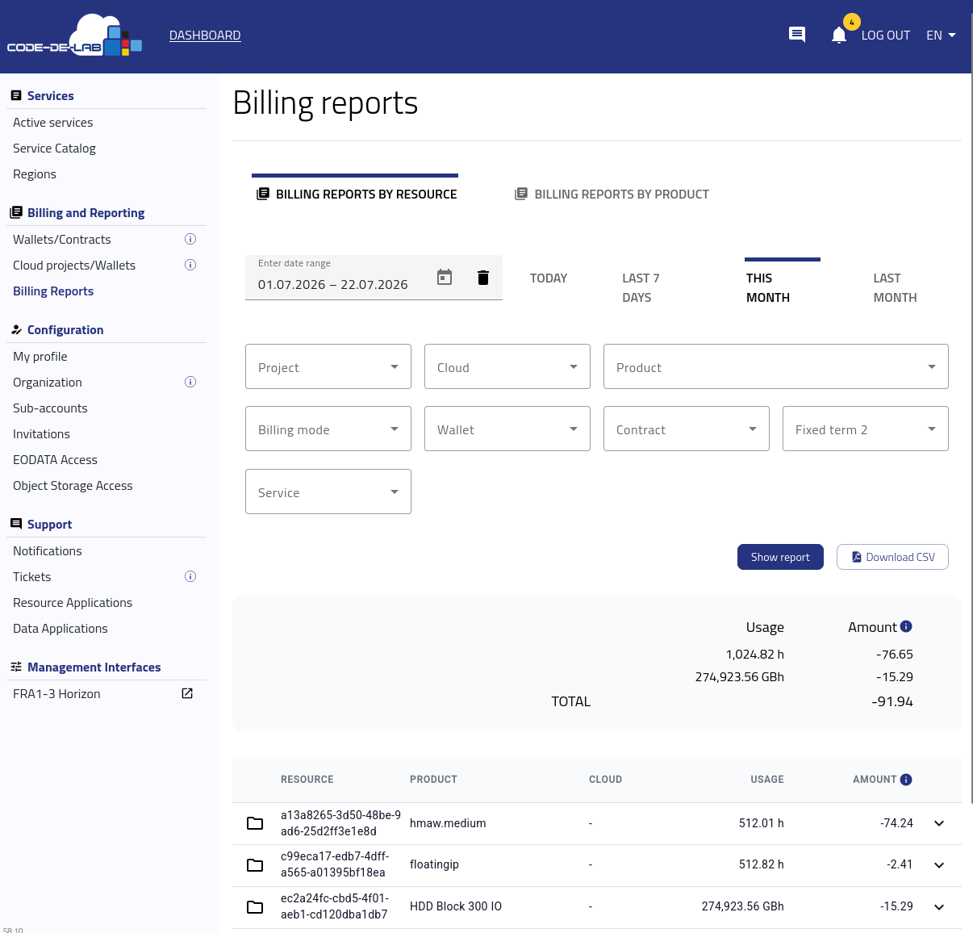Image resolution: width=973 pixels, height=933 pixels.
Task: Expand the floatingip row chevron
Action: click(939, 865)
